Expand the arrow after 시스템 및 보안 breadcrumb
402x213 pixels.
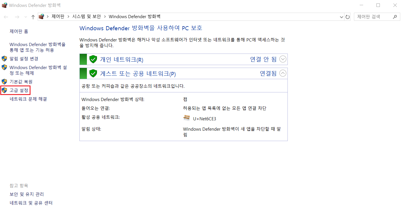coord(105,17)
